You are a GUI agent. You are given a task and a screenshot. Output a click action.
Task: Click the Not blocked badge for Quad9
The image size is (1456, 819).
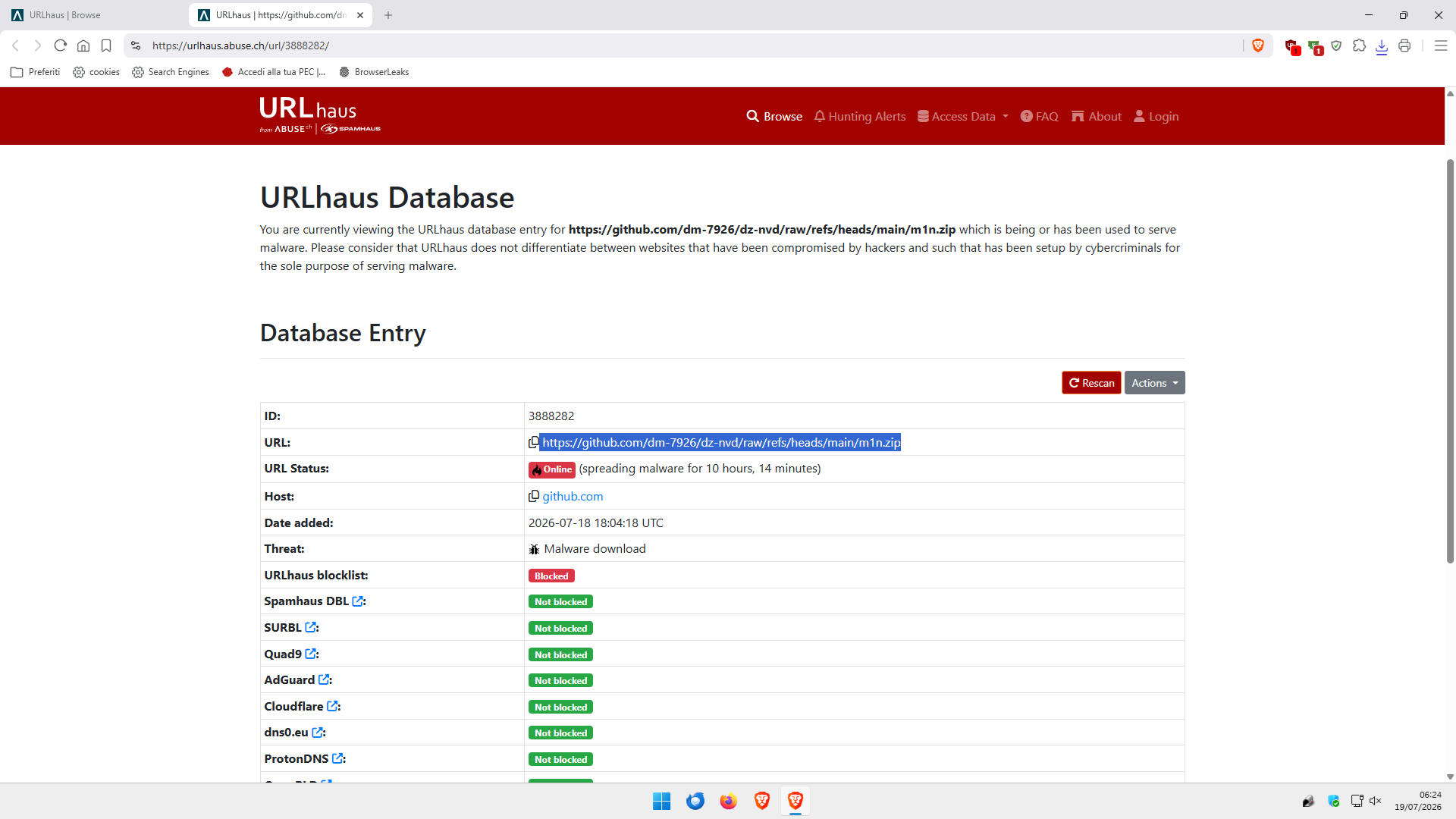coord(560,654)
